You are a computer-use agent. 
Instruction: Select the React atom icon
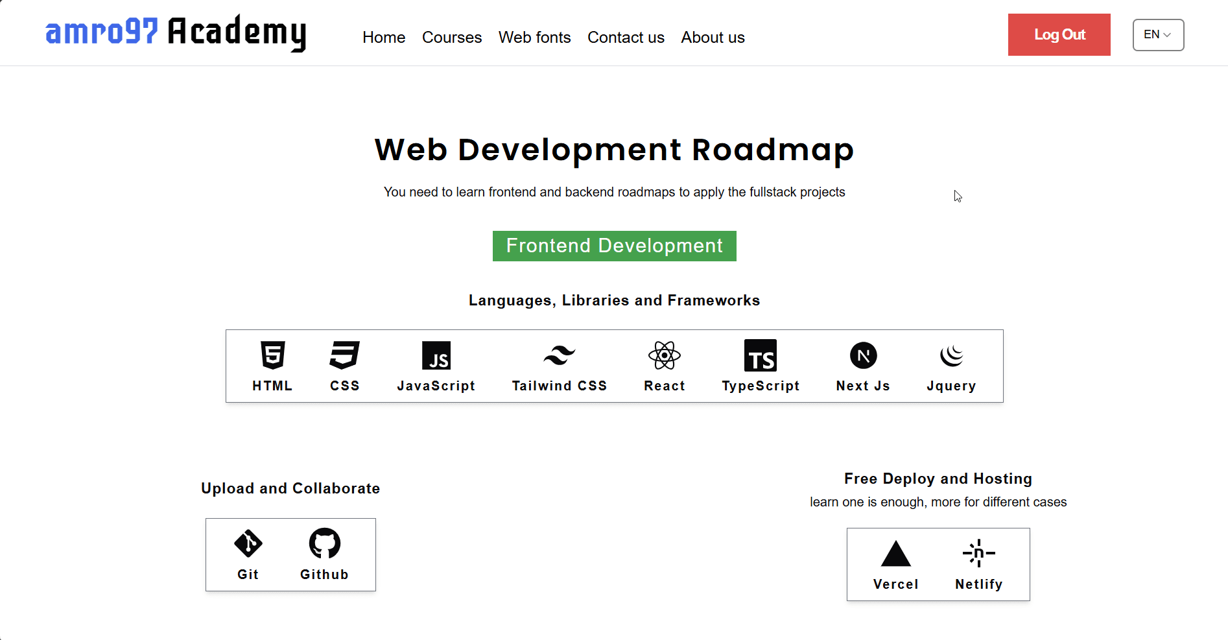click(x=664, y=355)
